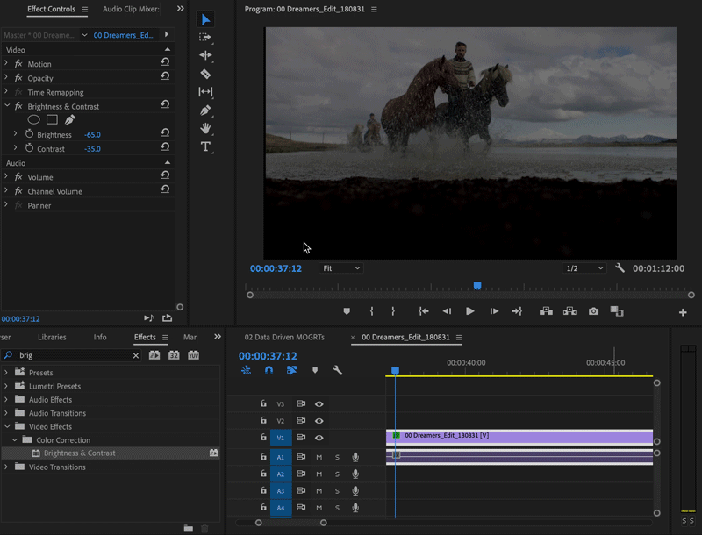Open the 1/2 playback resolution dropdown
702x535 pixels.
pos(584,268)
